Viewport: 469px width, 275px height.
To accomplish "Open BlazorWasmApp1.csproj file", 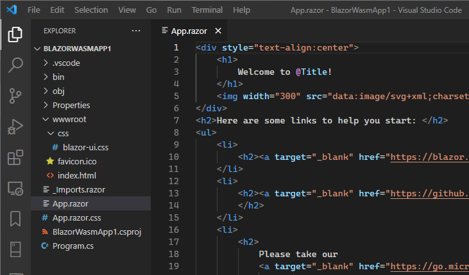I will click(97, 232).
